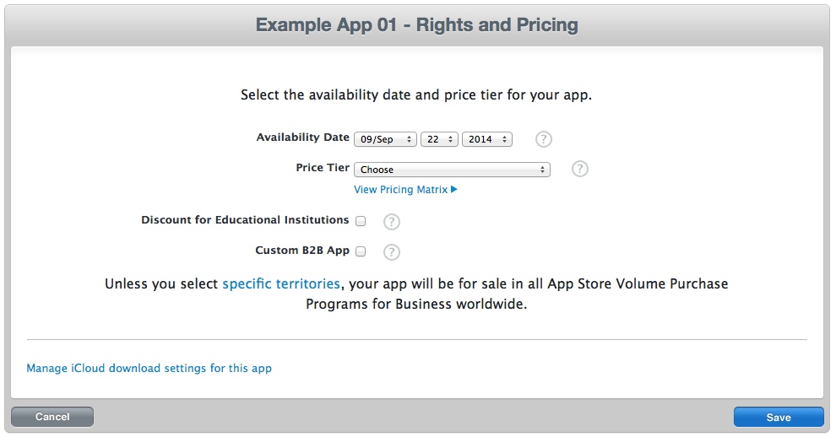Open the specific territories link
The image size is (836, 437).
[x=281, y=283]
